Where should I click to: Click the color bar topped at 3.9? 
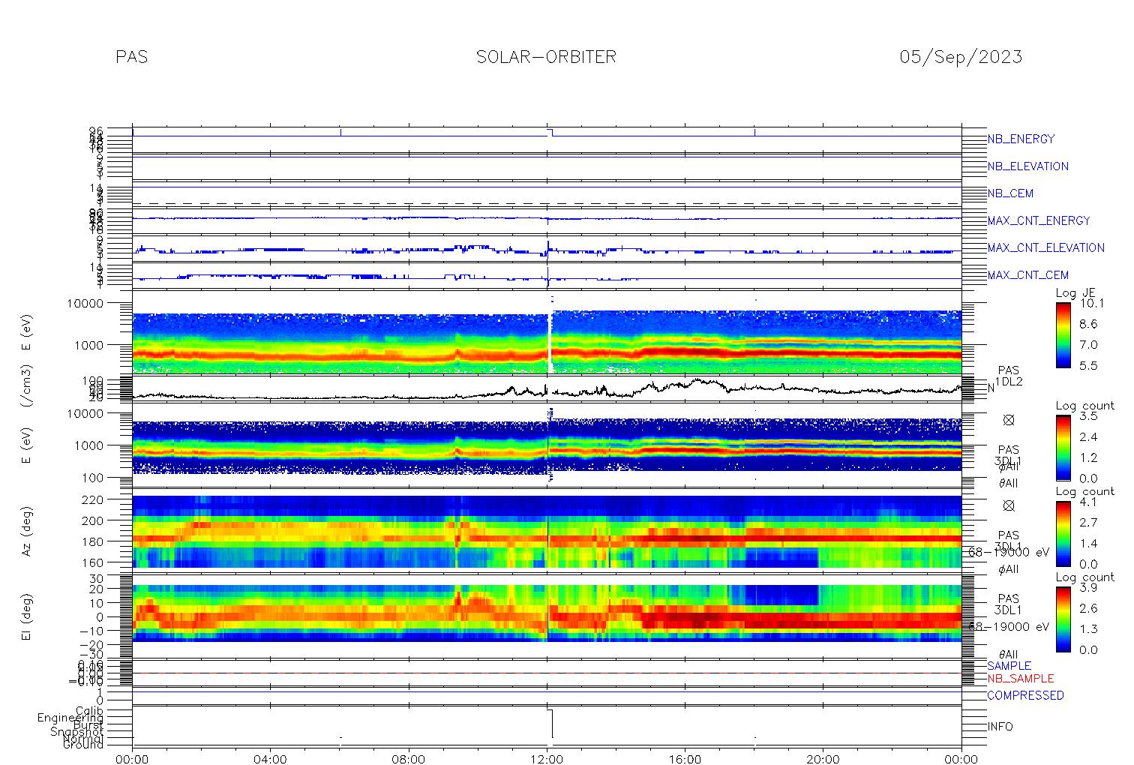pos(1063,619)
